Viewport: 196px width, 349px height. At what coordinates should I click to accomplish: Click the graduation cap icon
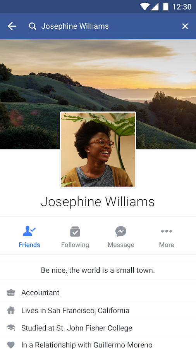click(11, 327)
